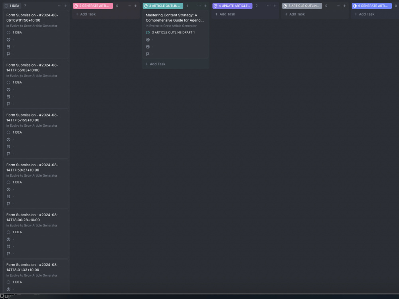This screenshot has height=299, width=399.
Task: Set due date on 14T17:57:59 form submission card
Action: 8,147
